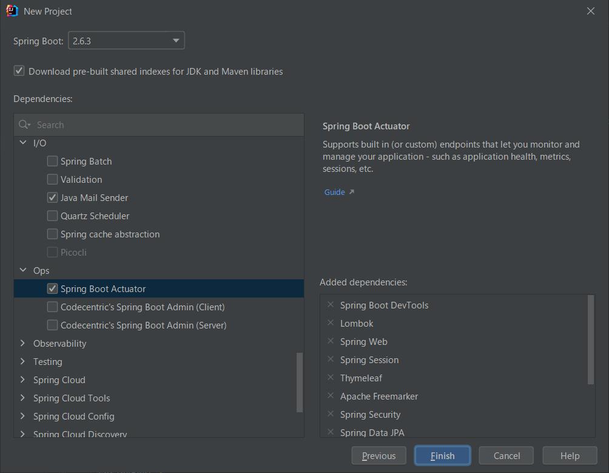The height and width of the screenshot is (473, 609).
Task: Click the dependencies tree scrollbar
Action: tap(300, 383)
